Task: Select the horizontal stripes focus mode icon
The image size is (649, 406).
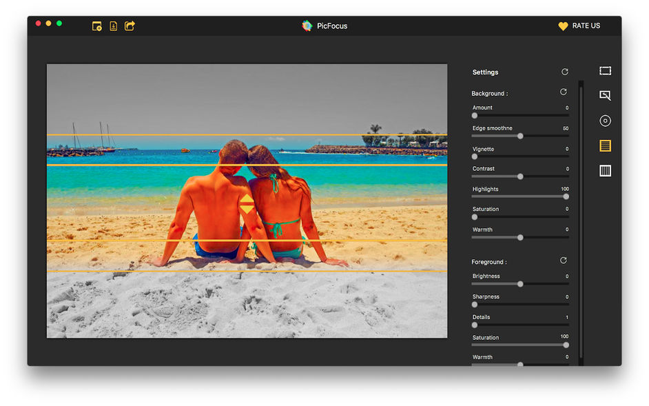Action: (x=605, y=146)
